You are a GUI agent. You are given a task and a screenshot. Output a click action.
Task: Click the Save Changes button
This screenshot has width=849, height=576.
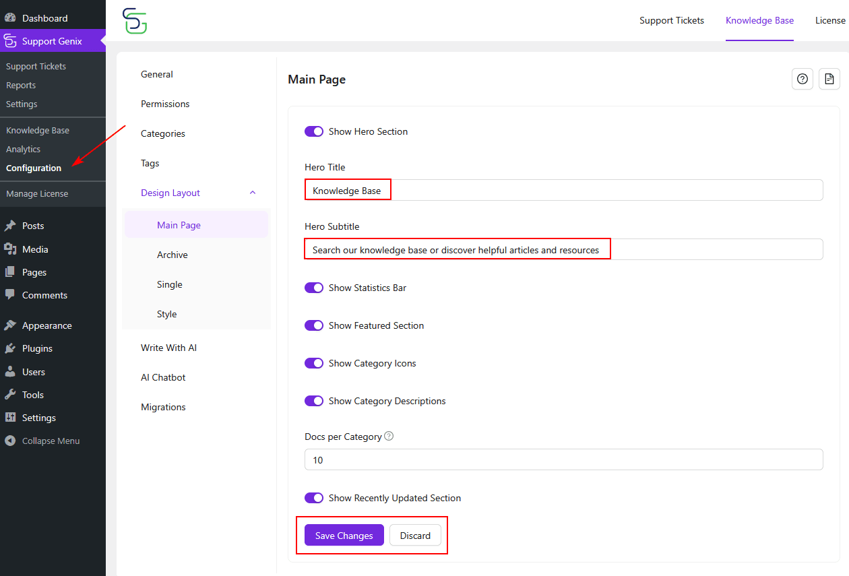344,536
